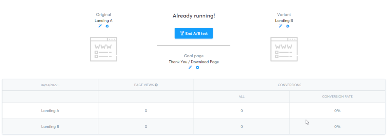390x140 pixels.
Task: End the A/B test
Action: coord(194,33)
